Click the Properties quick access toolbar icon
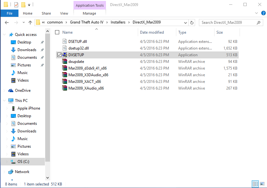 (16, 4)
